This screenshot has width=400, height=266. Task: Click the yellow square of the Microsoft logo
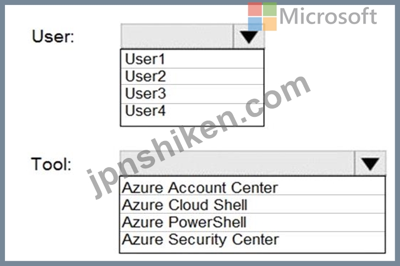[x=270, y=24]
